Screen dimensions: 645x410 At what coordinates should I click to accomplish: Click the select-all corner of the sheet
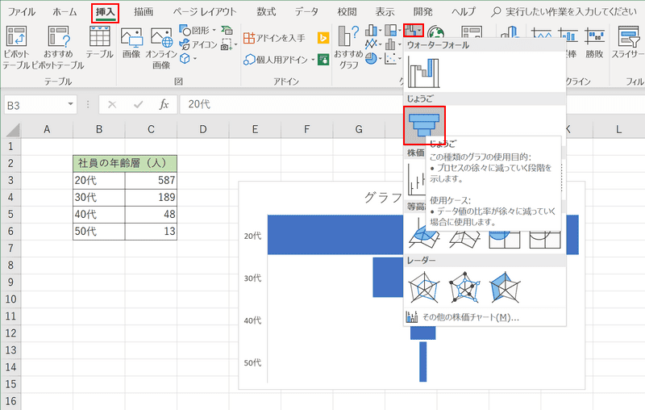coord(12,130)
